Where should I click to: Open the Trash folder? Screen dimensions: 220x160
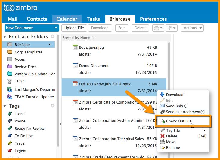20,81
